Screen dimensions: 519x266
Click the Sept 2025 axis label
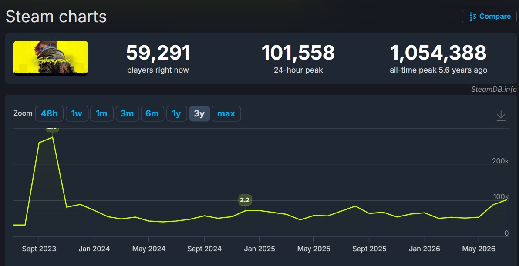point(369,249)
